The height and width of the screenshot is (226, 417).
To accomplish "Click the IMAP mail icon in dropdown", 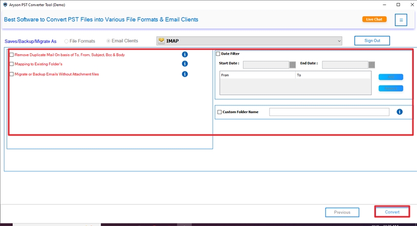I will 161,41.
